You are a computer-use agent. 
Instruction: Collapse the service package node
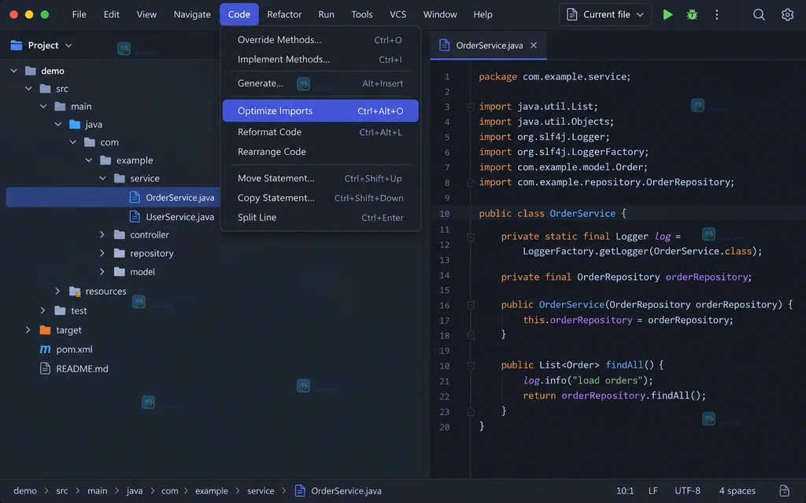tap(103, 178)
